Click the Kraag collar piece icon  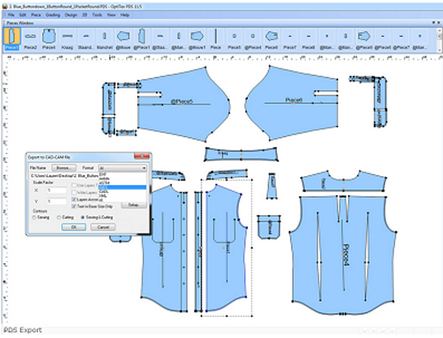[x=67, y=39]
